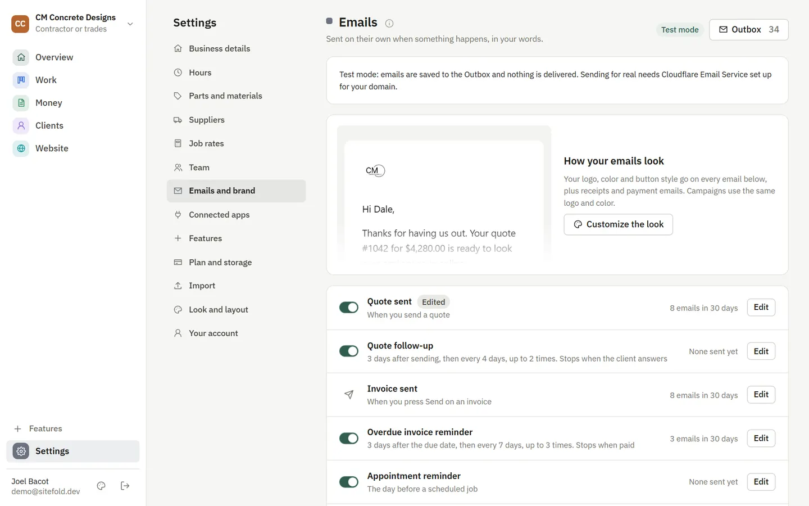Open Connected apps settings
The image size is (809, 506).
236,215
